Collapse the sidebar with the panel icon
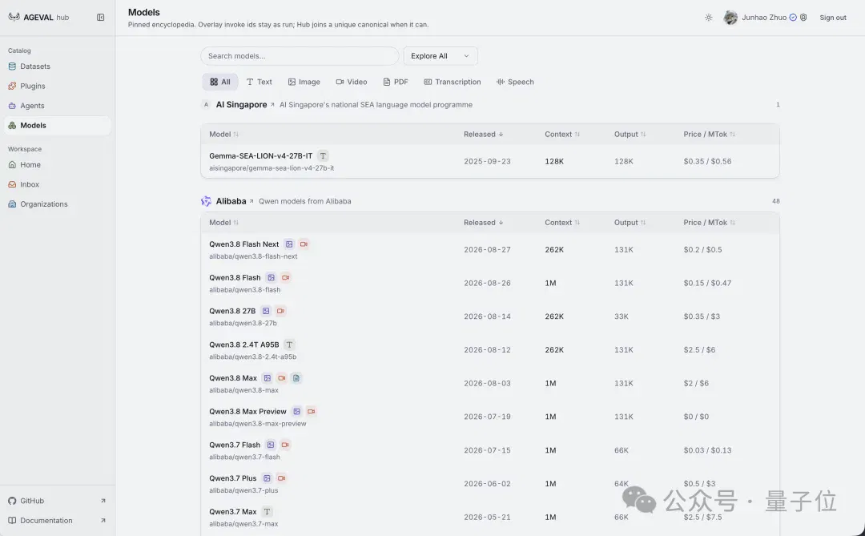This screenshot has height=536, width=865. coord(100,18)
